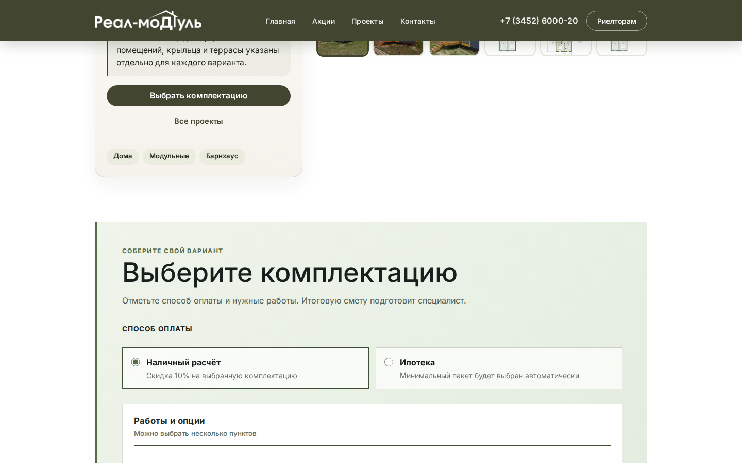The image size is (742, 463).
Task: Click the Выберите комплектацию heading
Action: click(290, 272)
